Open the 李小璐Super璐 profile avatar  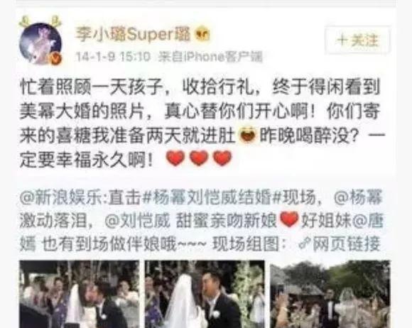(40, 43)
